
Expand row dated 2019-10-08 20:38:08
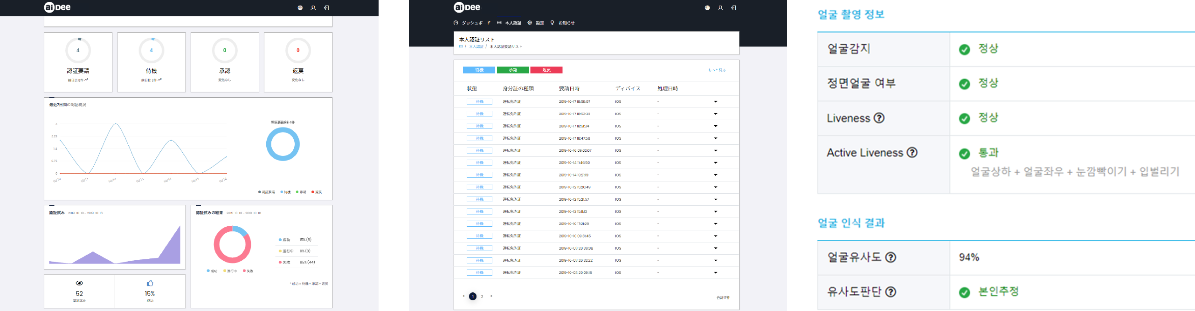pos(716,248)
